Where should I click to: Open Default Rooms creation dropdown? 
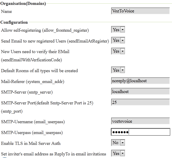(x=118, y=70)
